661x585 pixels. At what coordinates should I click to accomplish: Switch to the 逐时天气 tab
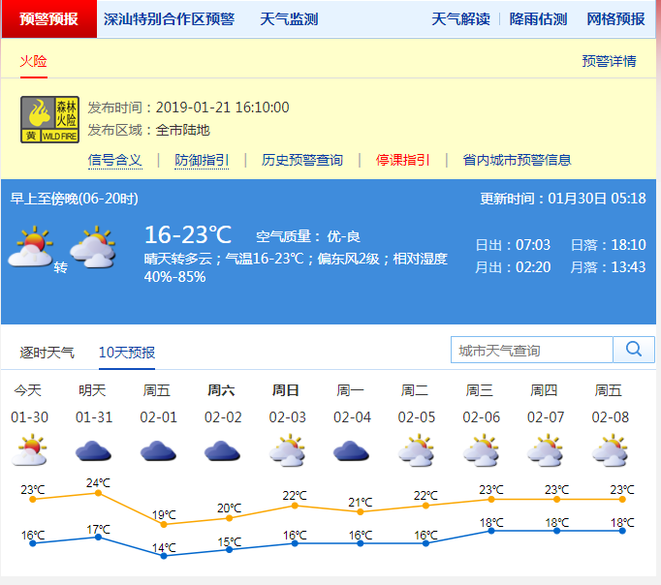click(47, 352)
